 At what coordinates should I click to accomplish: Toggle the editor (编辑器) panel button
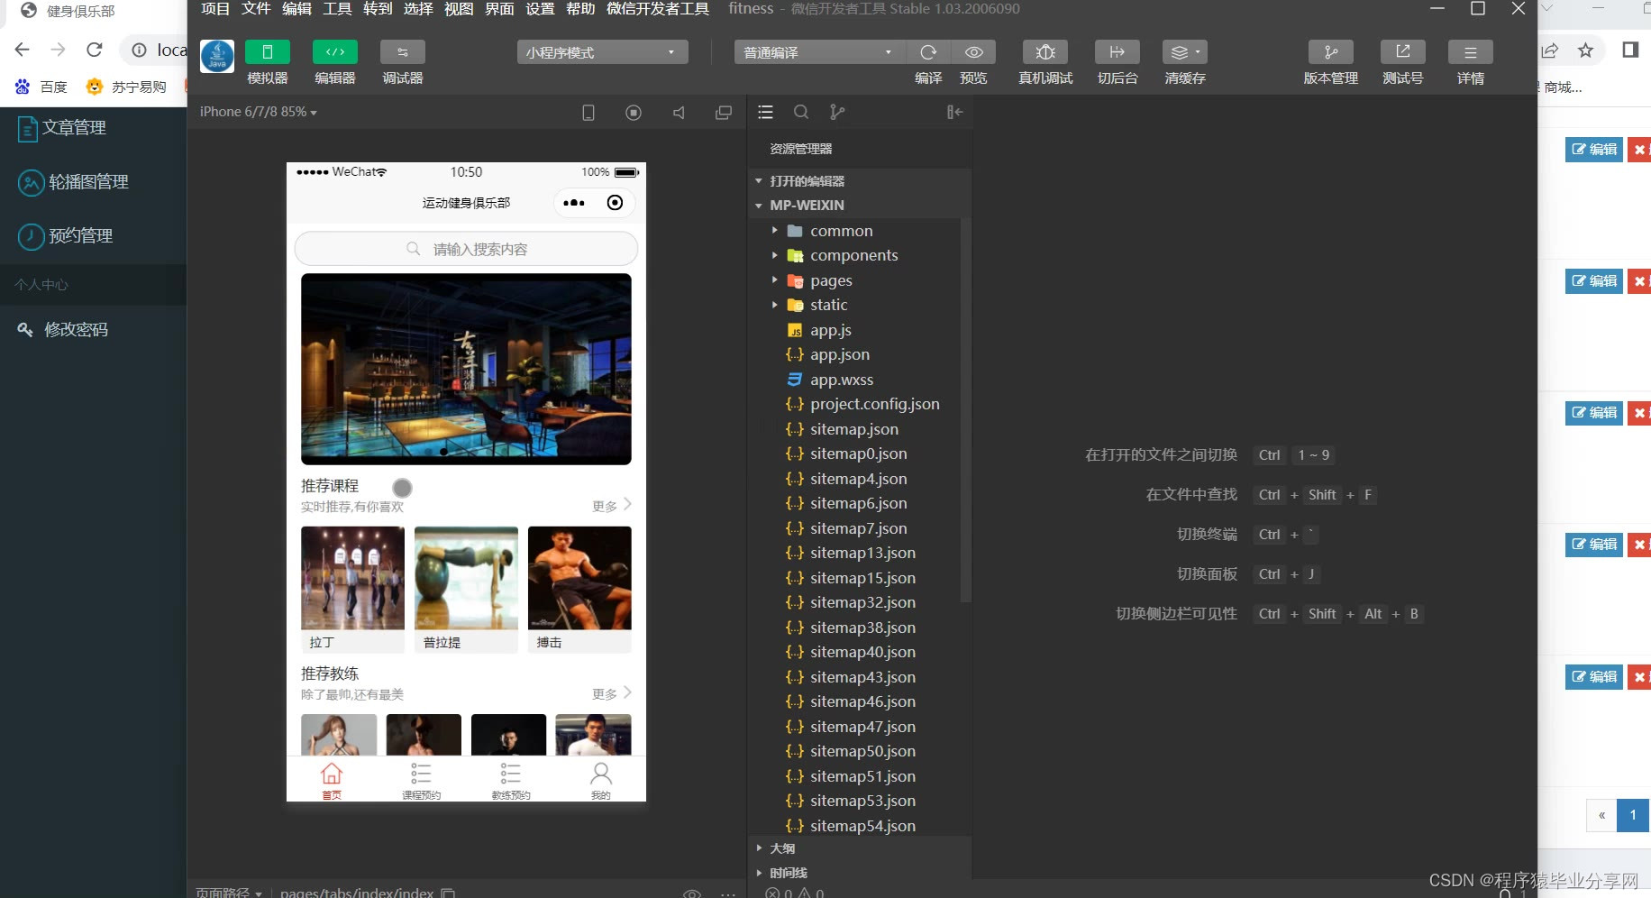pos(335,52)
